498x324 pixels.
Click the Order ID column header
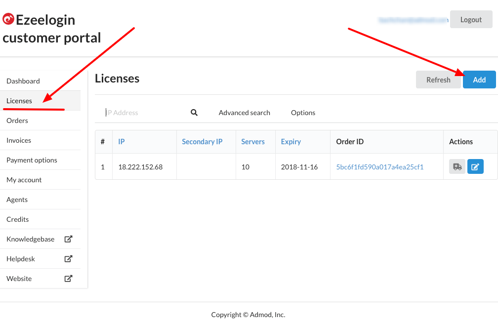pyautogui.click(x=350, y=142)
